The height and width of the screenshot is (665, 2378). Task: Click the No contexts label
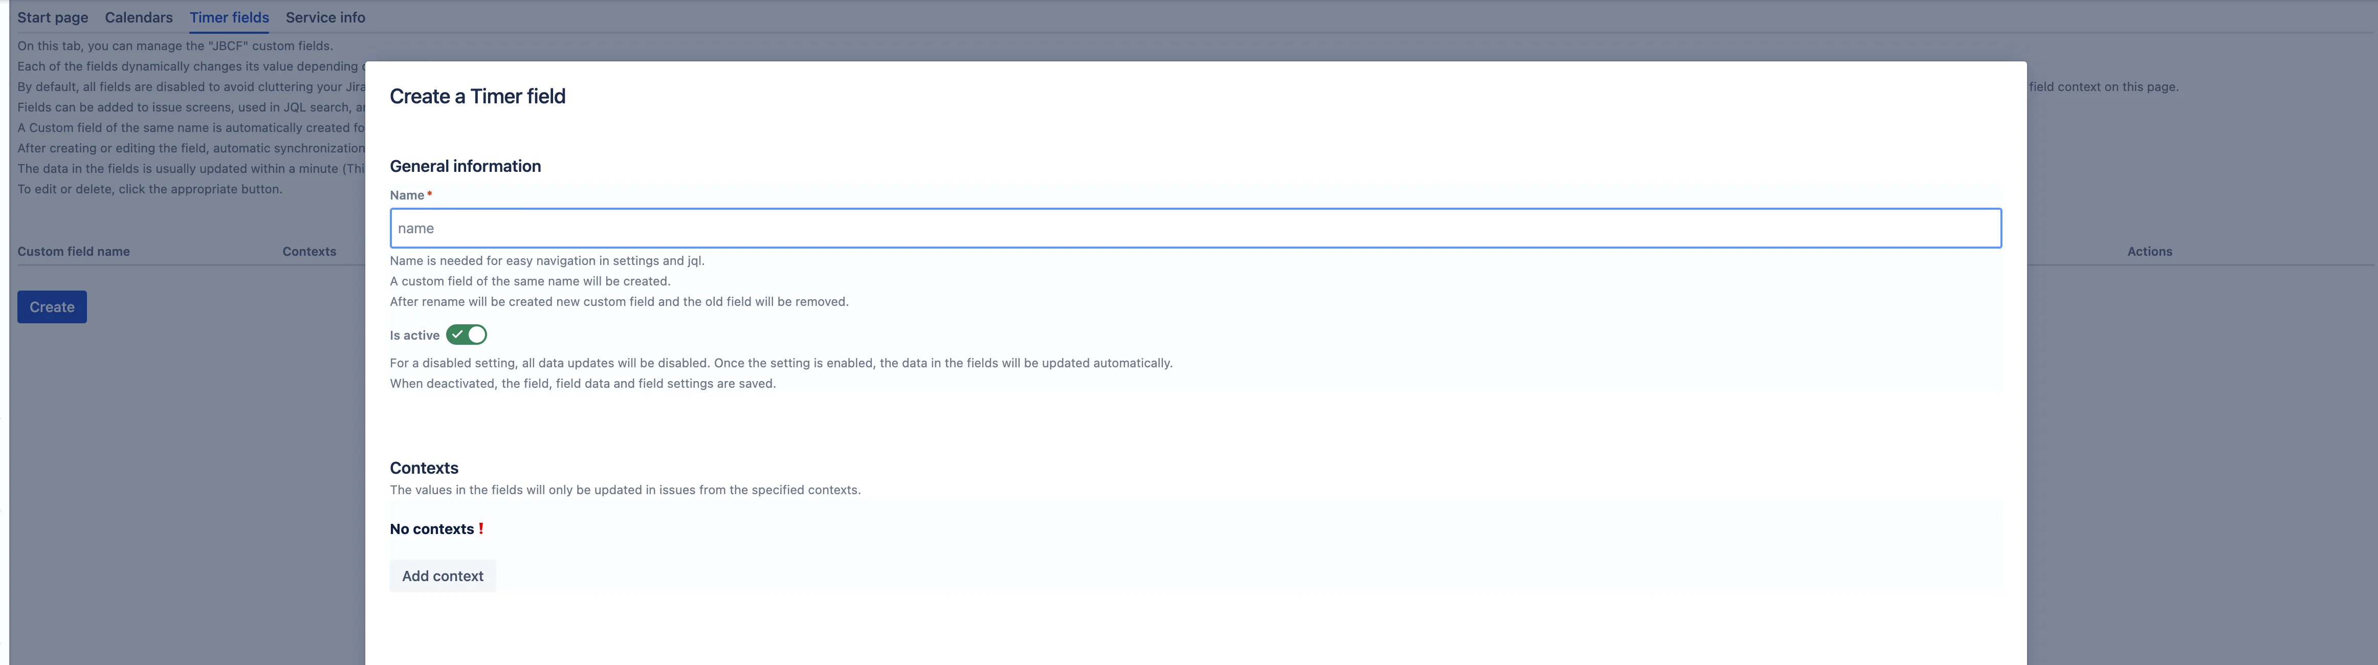tap(431, 529)
